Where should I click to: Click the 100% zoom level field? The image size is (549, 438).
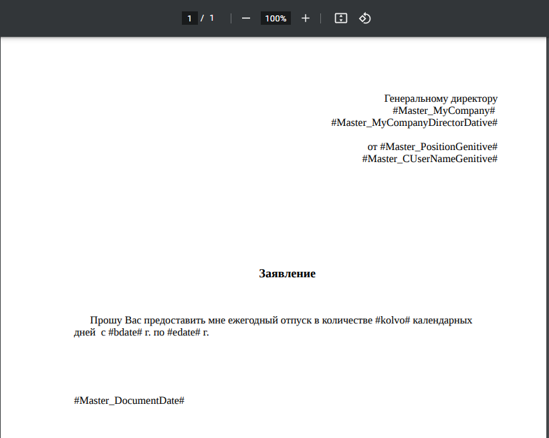[x=276, y=18]
